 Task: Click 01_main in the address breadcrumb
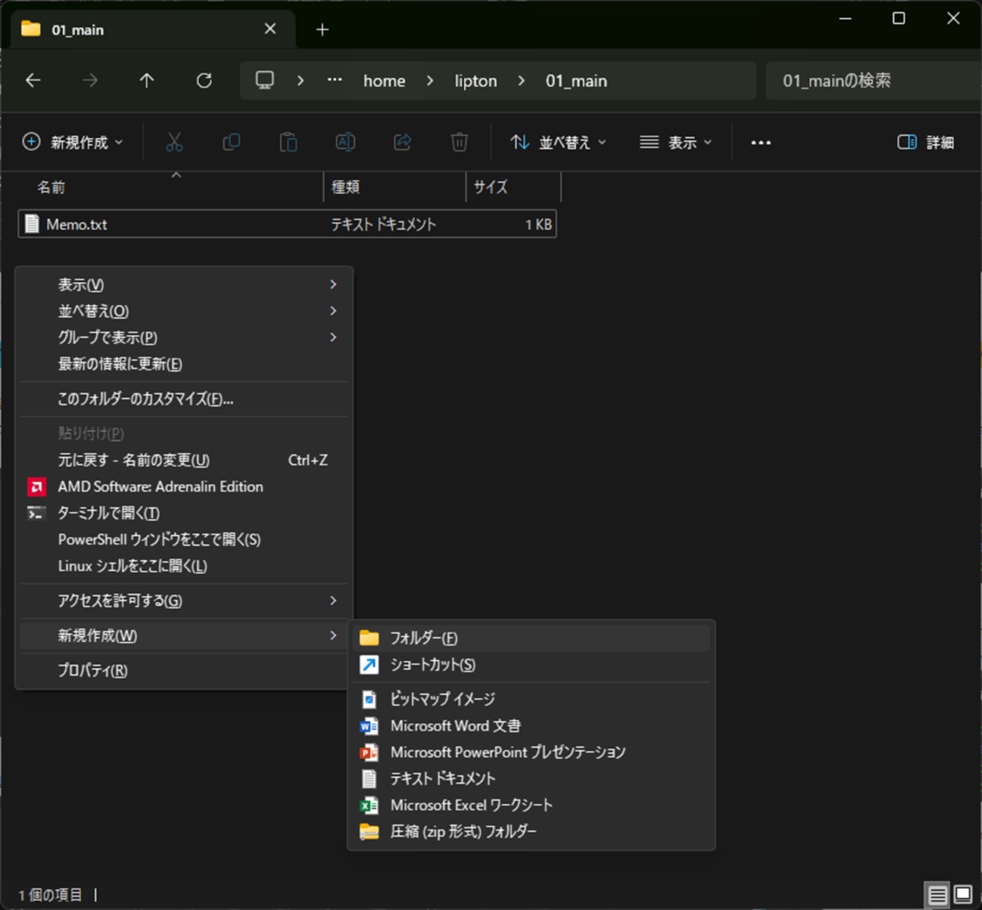576,80
